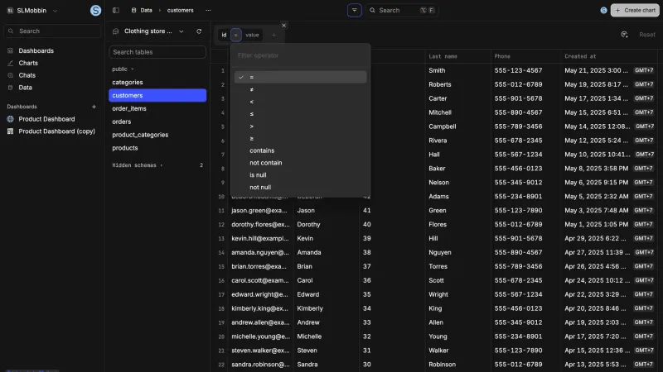
Task: Refresh the tables list
Action: click(x=199, y=31)
